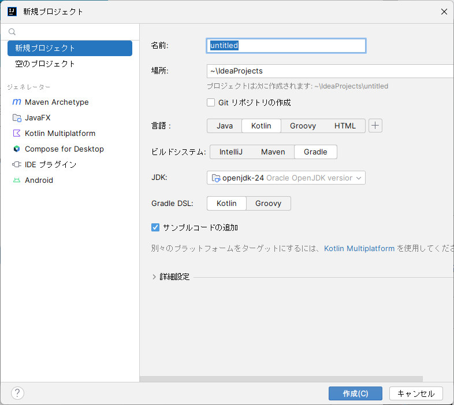Select Groovy in the 言語 row
Viewport: 454px width, 405px height.
click(x=303, y=126)
